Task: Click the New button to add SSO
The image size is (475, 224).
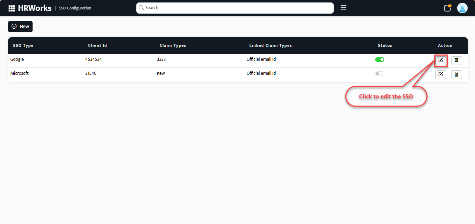Action: 20,26
